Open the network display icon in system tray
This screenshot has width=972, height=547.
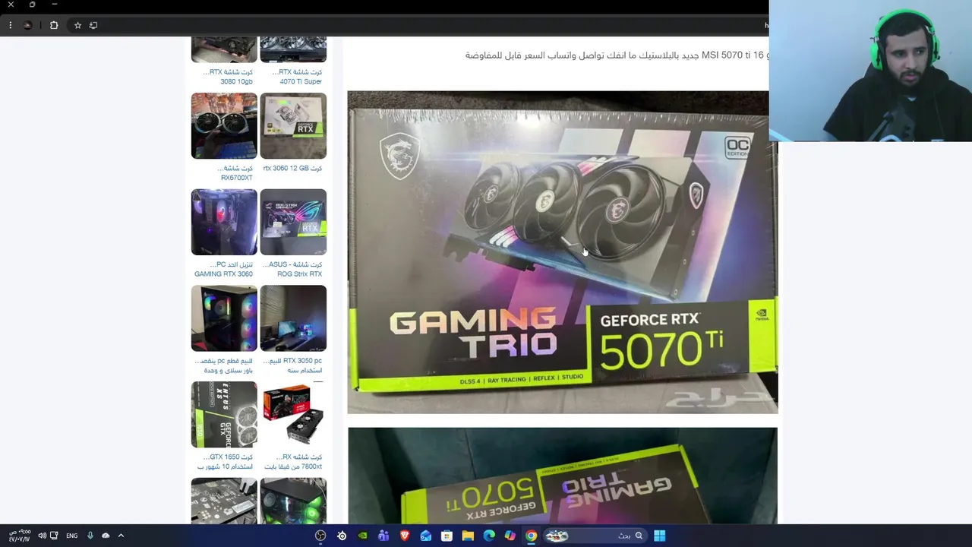(x=54, y=536)
